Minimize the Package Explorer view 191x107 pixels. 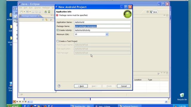(52, 15)
